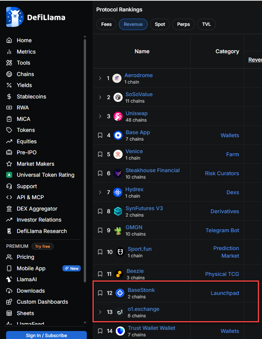Click the DefiLlama Research icon
Screen dimensions: 262x339
tap(9, 231)
